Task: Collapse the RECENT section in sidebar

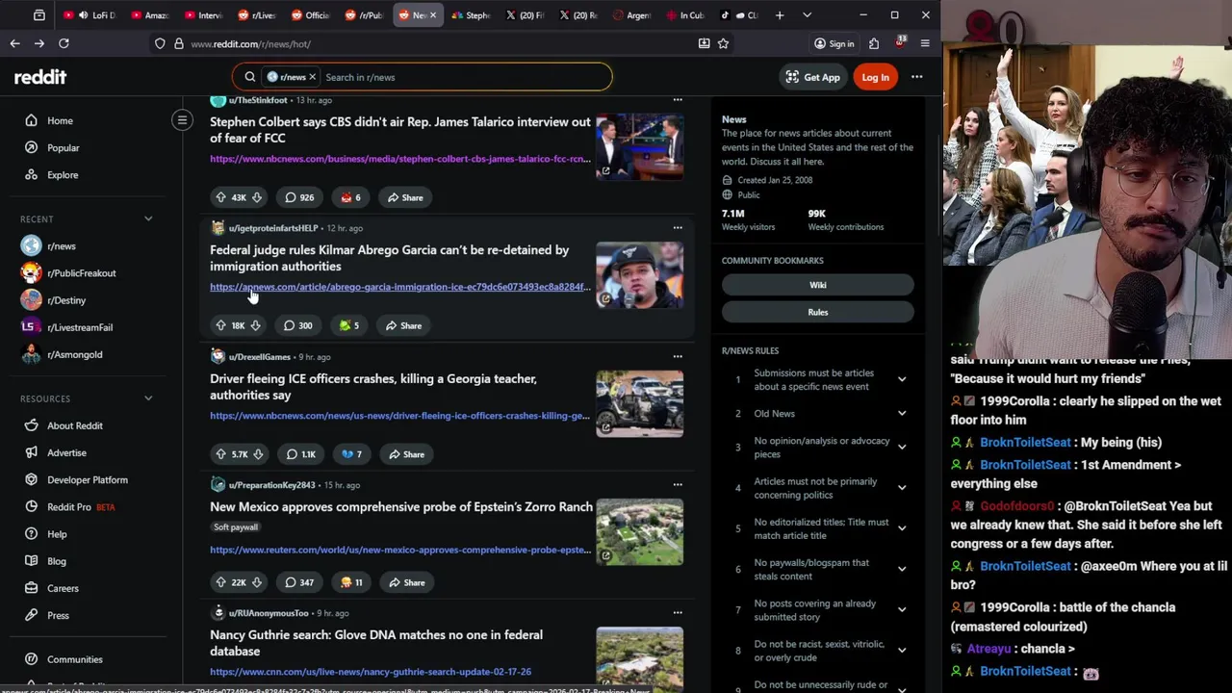Action: 148,219
